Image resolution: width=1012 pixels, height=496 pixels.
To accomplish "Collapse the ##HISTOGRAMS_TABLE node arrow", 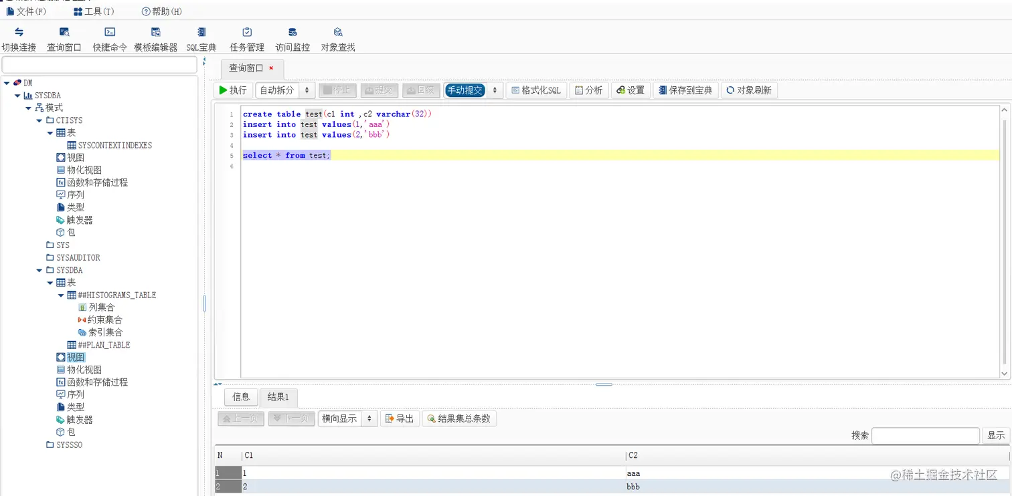I will [61, 295].
